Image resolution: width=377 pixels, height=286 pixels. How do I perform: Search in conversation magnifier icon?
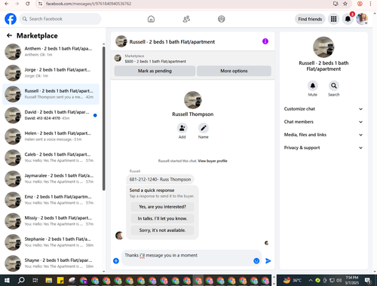coord(334,86)
